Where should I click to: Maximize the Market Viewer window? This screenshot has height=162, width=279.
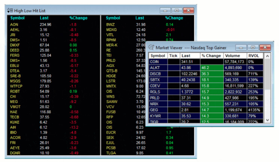pyautogui.click(x=253, y=48)
